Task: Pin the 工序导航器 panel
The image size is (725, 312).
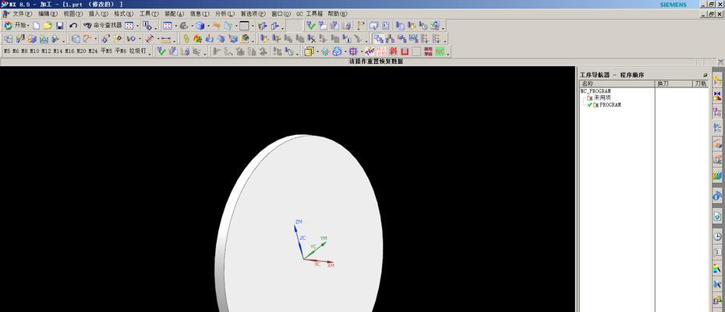Action: pyautogui.click(x=705, y=75)
